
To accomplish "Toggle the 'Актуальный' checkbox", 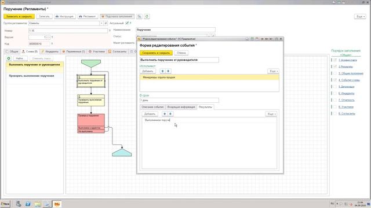I will click(127, 23).
